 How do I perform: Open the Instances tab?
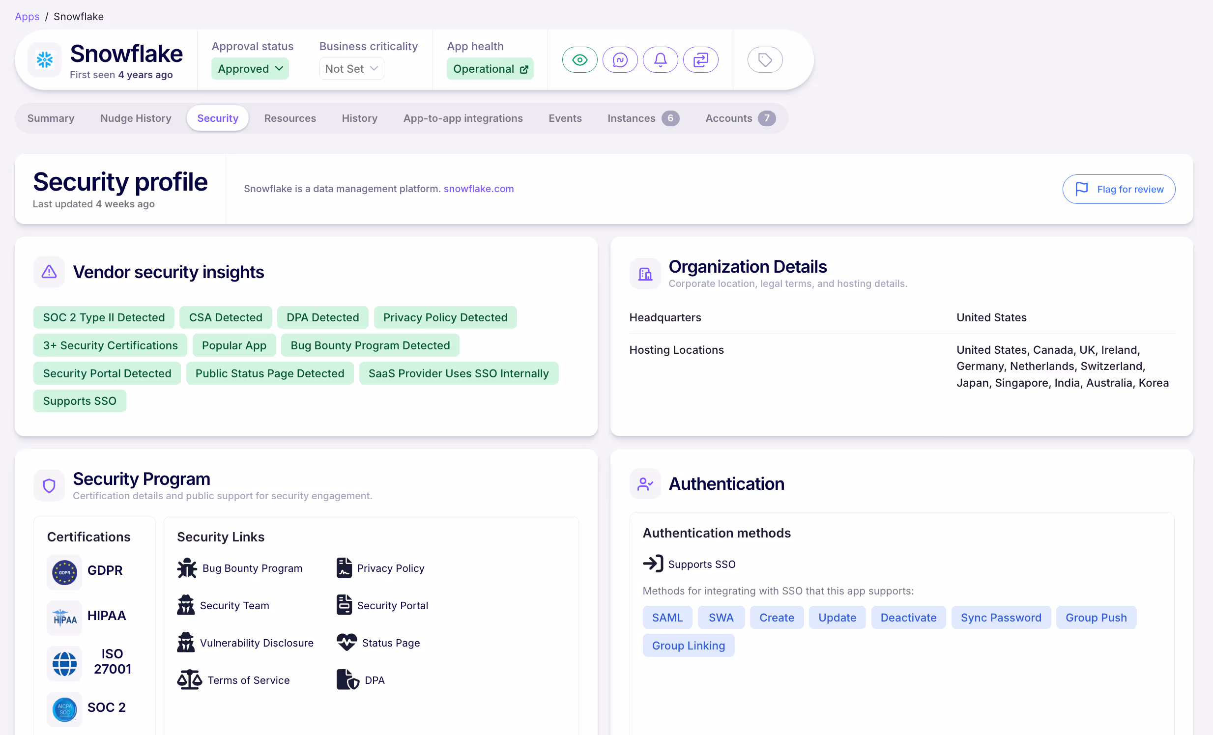(x=643, y=118)
